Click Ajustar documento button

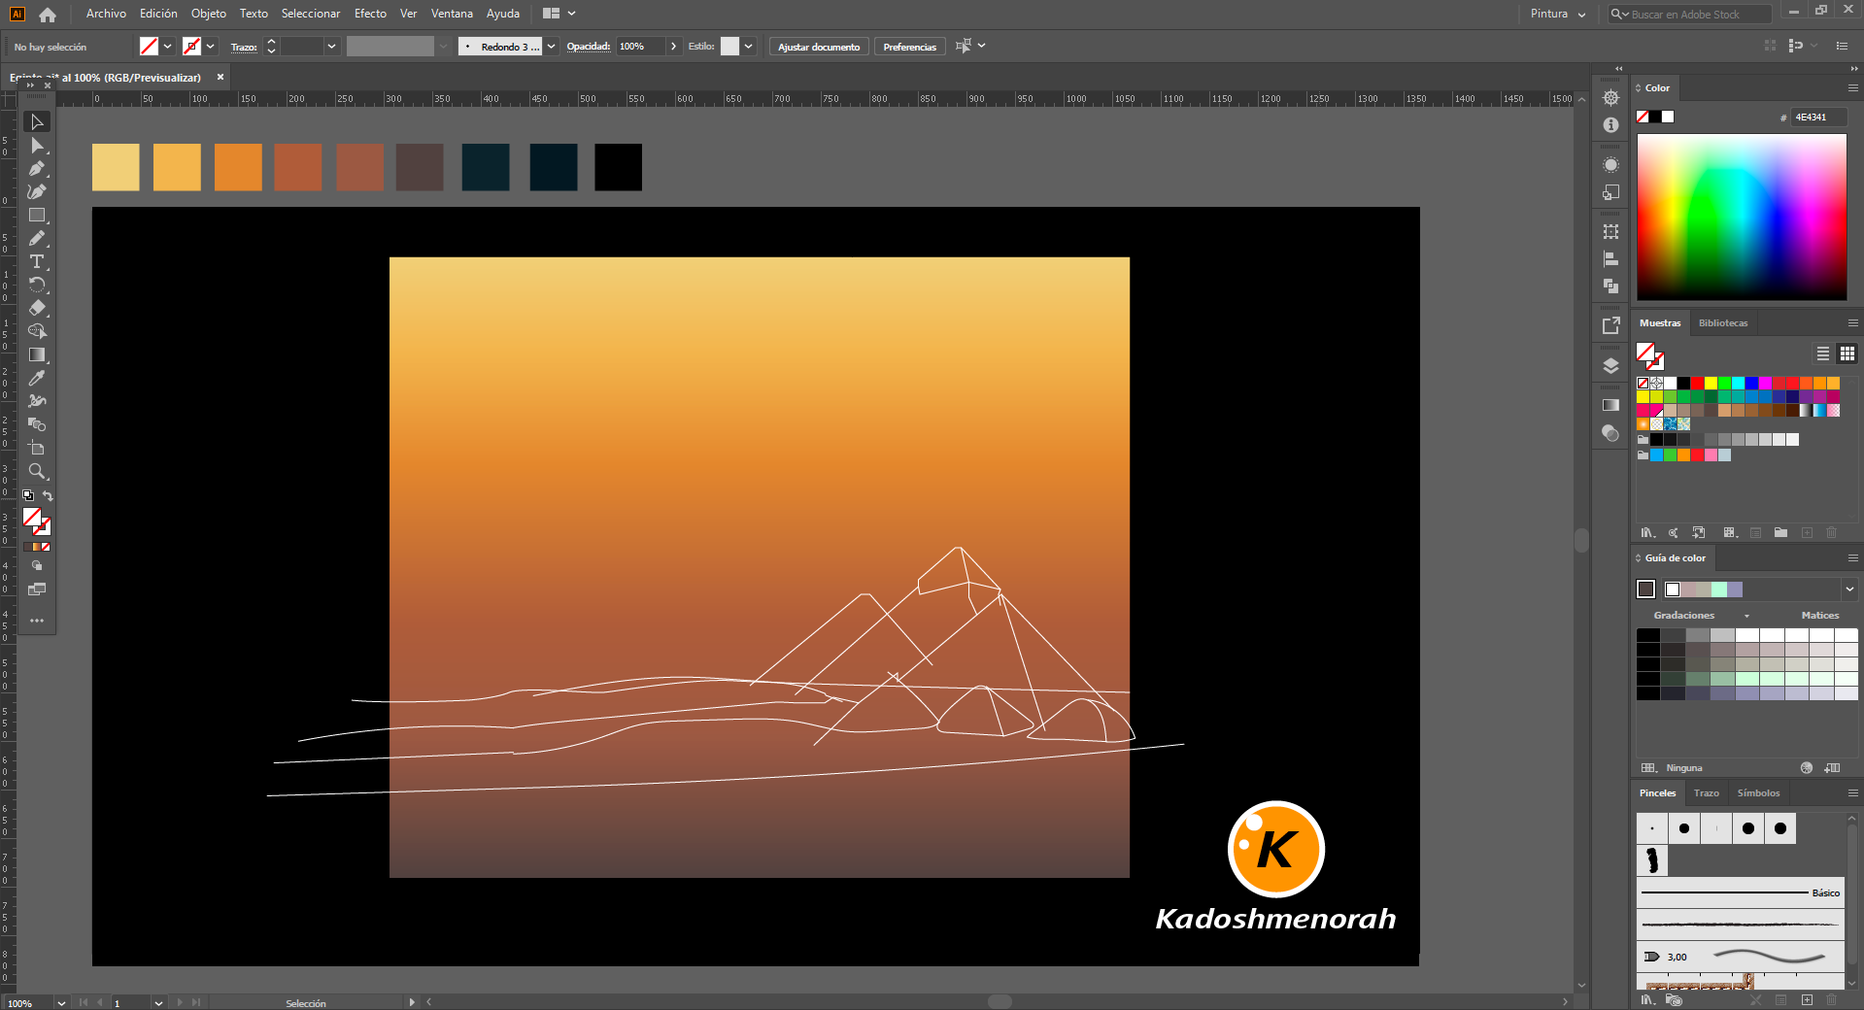(819, 47)
